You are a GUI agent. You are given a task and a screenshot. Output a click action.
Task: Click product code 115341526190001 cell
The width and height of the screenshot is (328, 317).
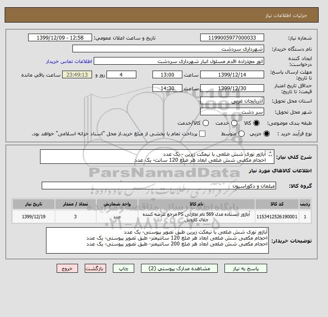point(277,217)
